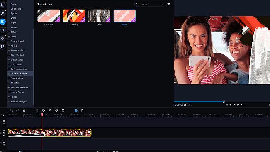Image resolution: width=270 pixels, height=152 pixels.
Task: Open the Geometric transitions category
Action: (16, 9)
